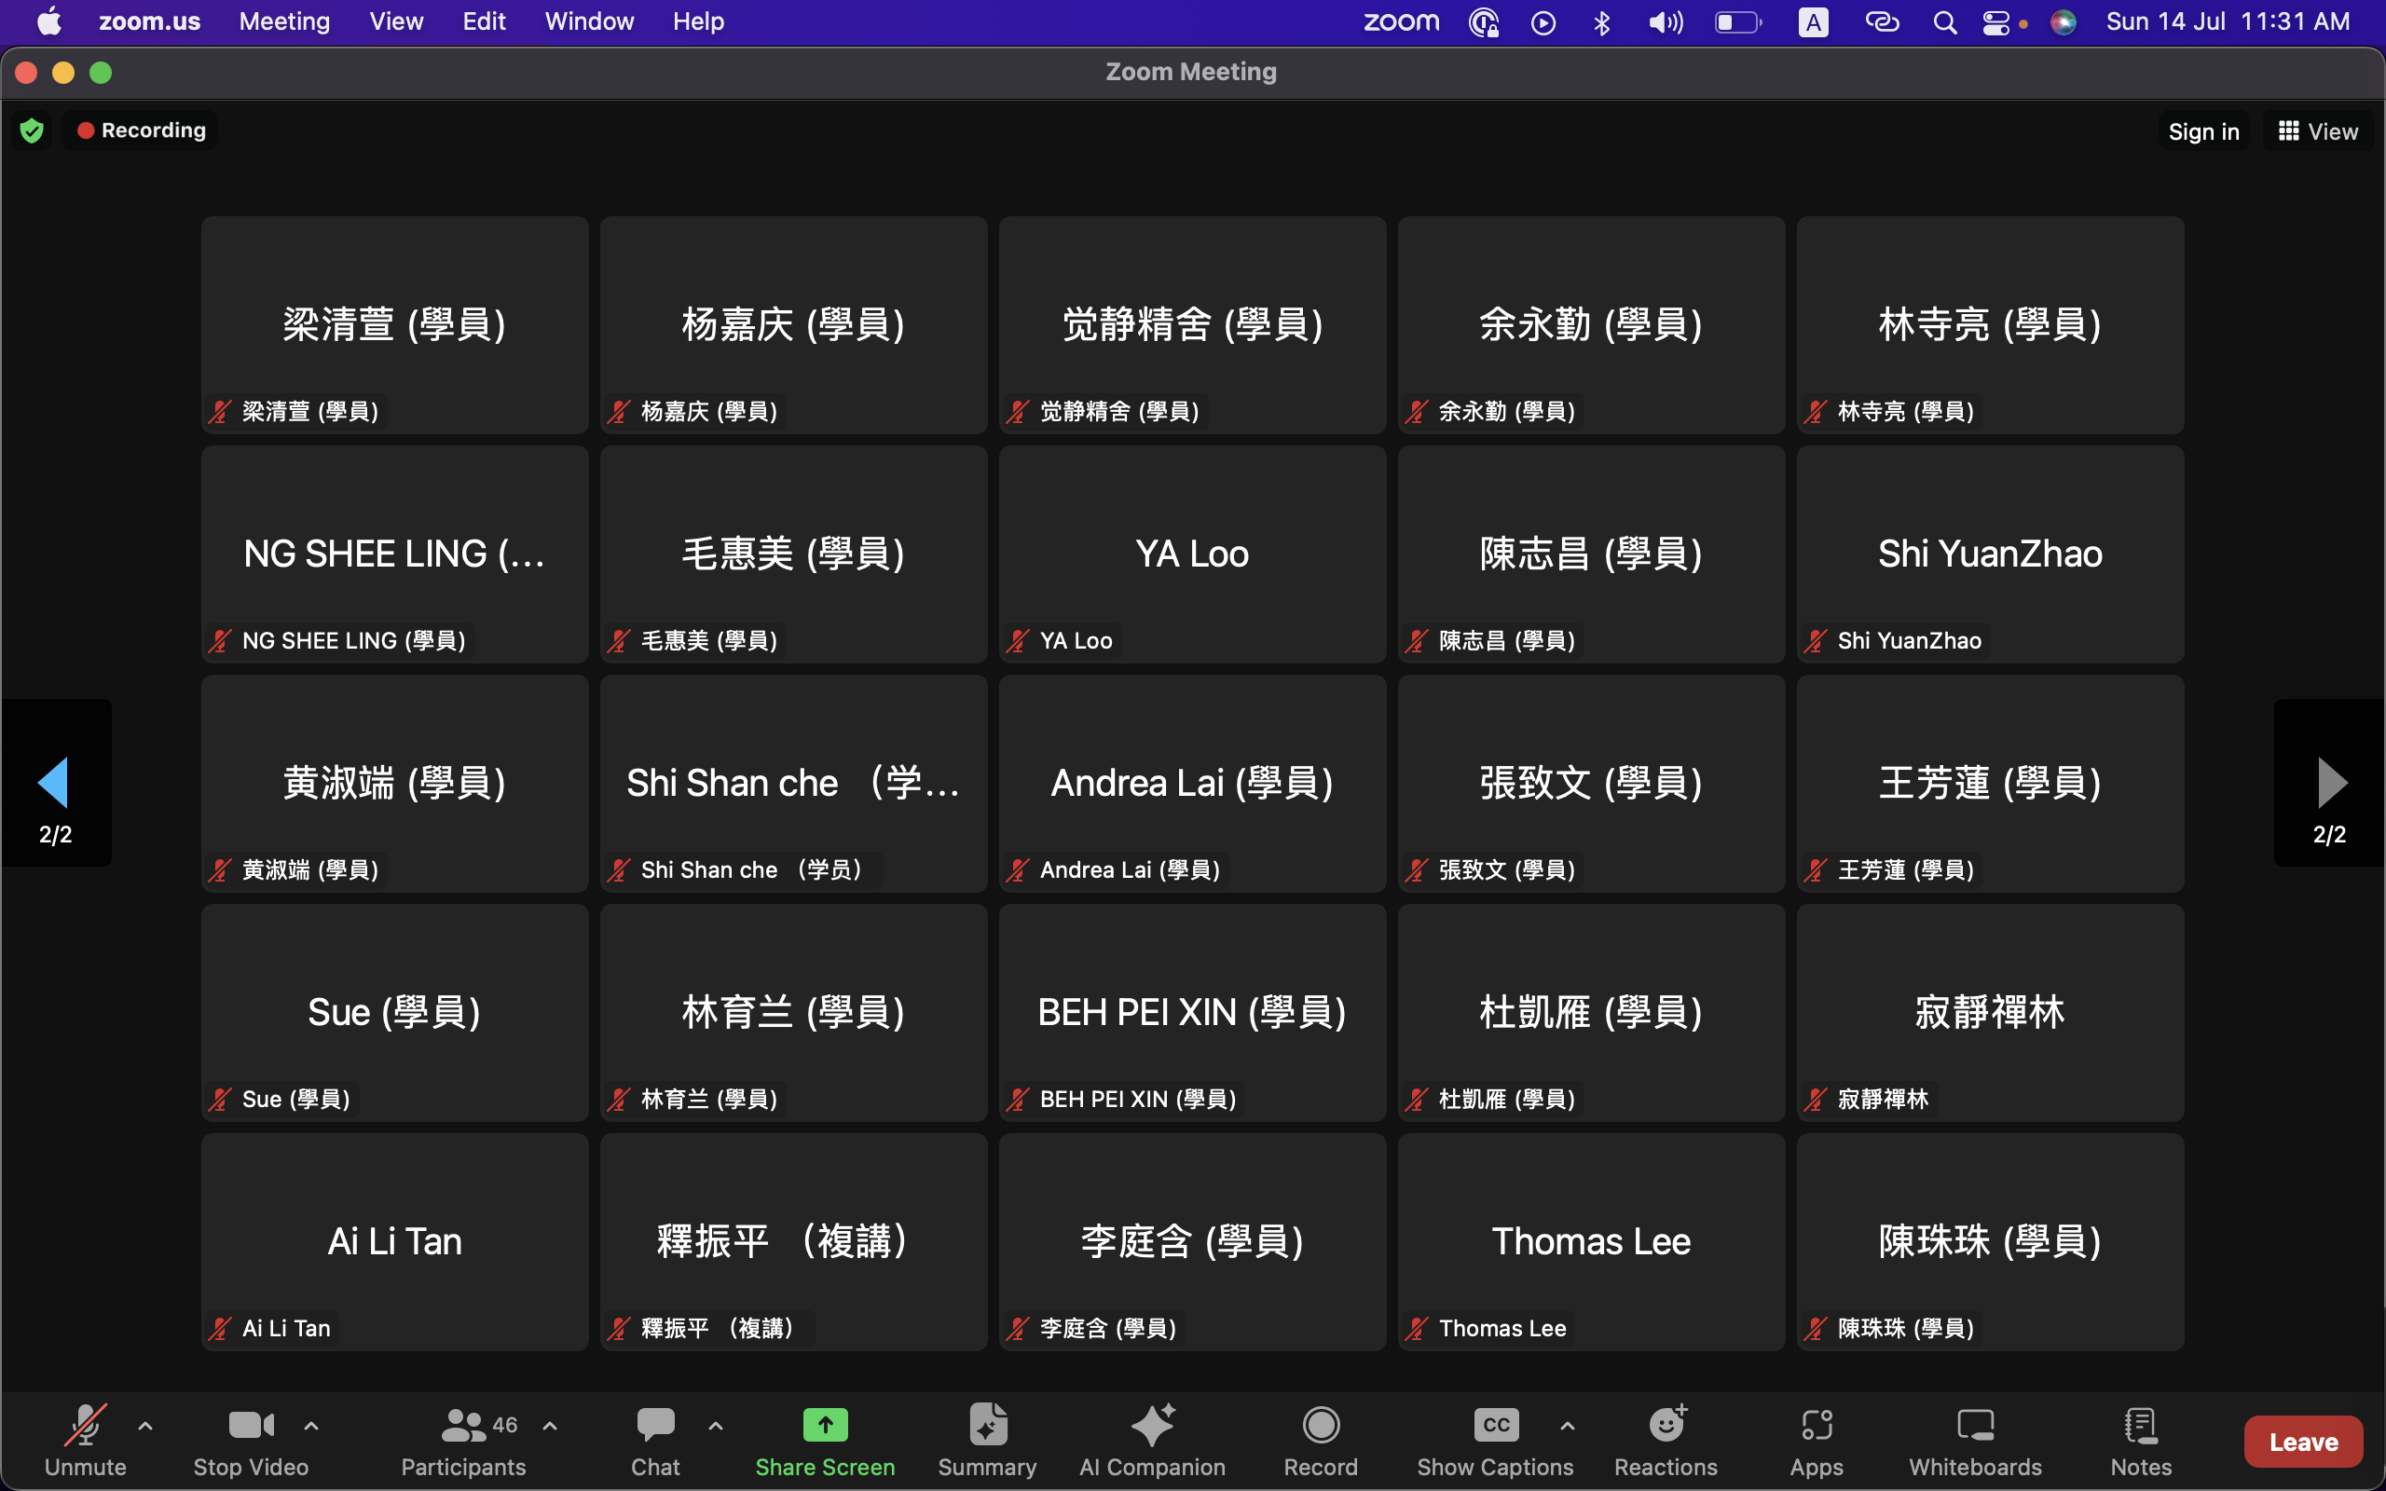
Task: Unmute the microphone
Action: tap(85, 1426)
